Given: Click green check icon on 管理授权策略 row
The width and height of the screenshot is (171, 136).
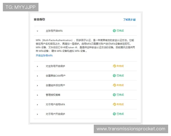Looking at the screenshot, I should point(114,95).
